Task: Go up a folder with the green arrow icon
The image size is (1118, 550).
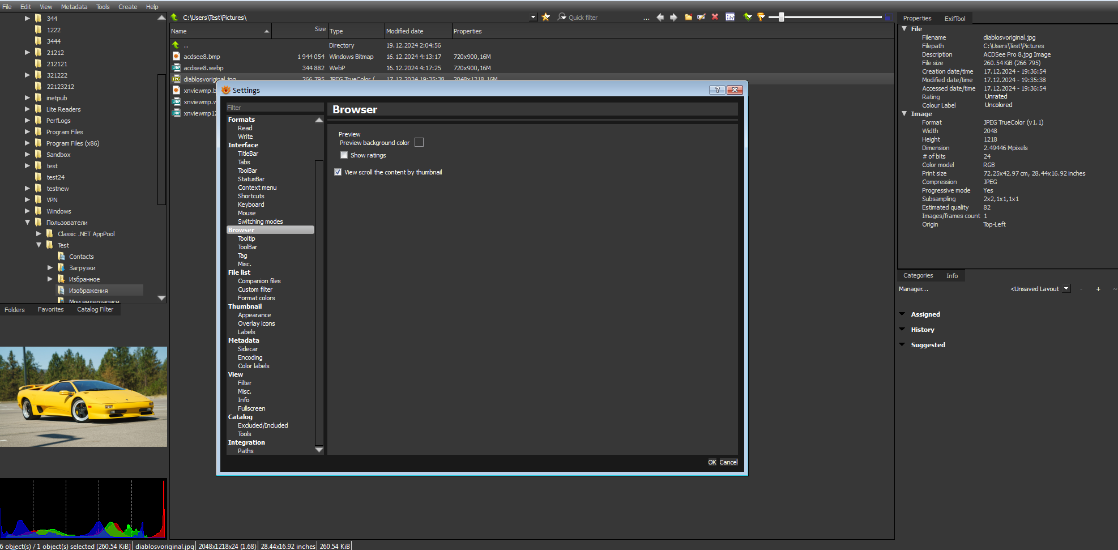Action: tap(175, 18)
